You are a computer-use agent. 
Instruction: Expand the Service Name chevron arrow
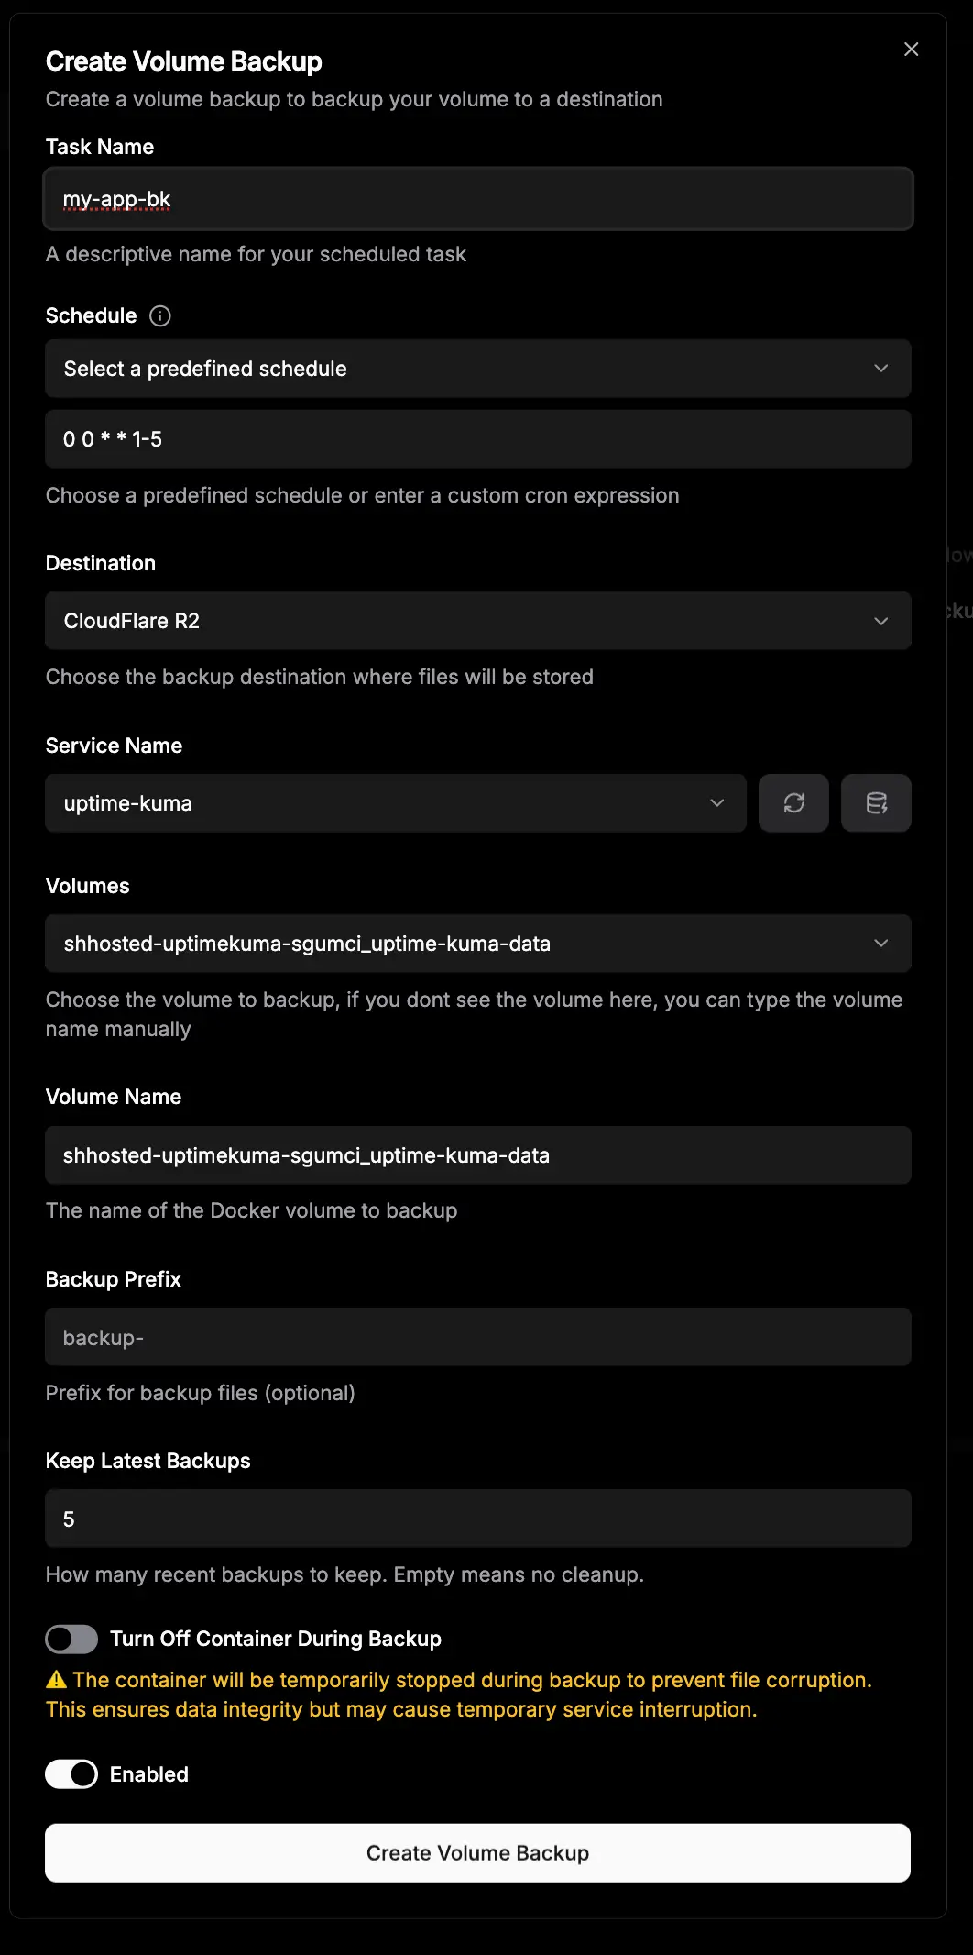[x=717, y=802]
